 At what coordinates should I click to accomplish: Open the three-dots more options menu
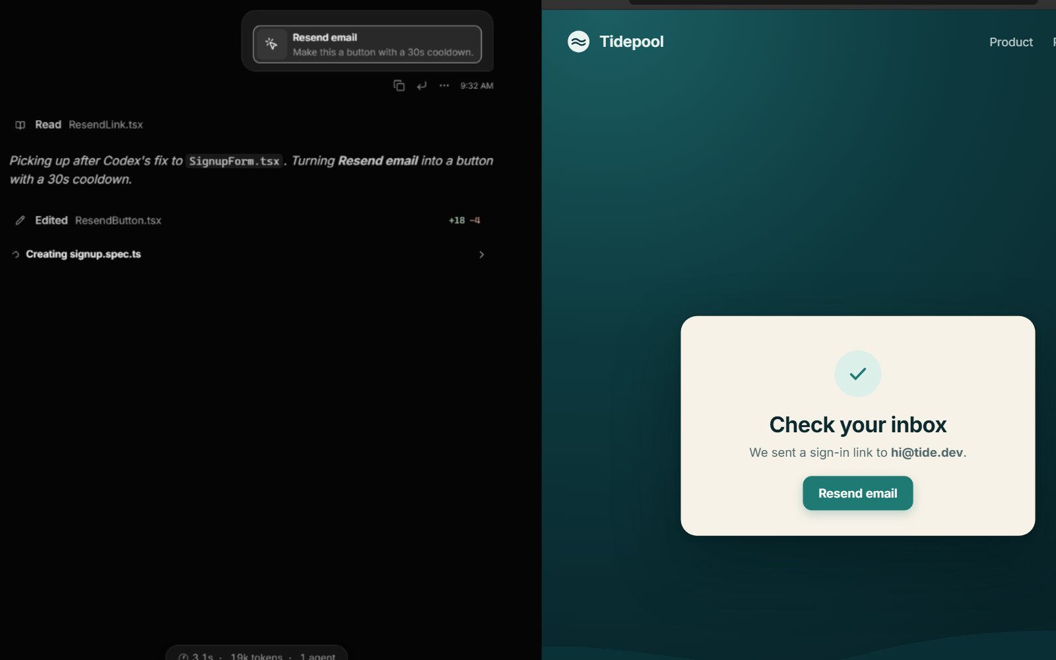[444, 85]
